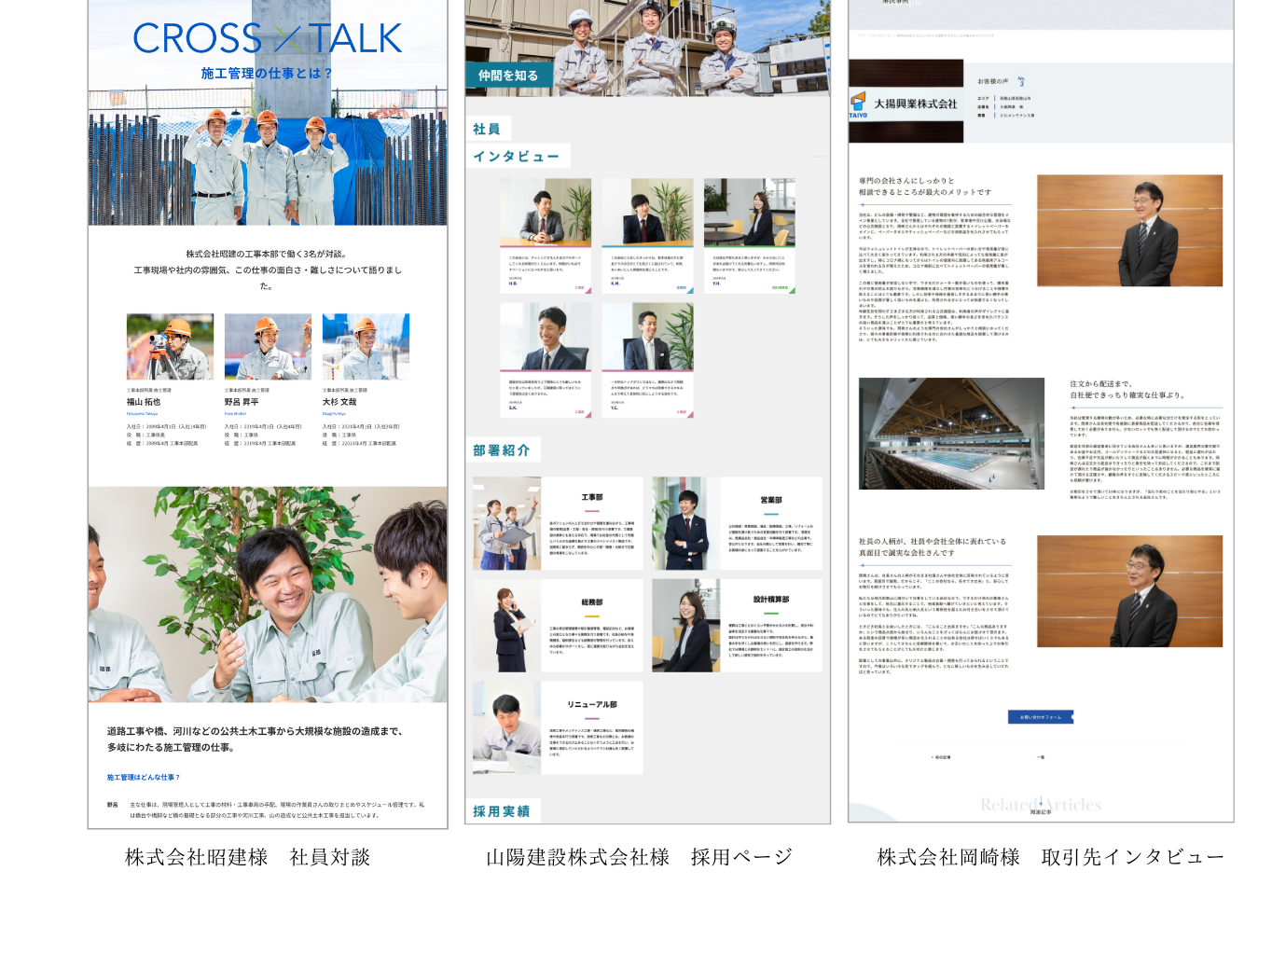Open interview card H.B.

click(546, 236)
